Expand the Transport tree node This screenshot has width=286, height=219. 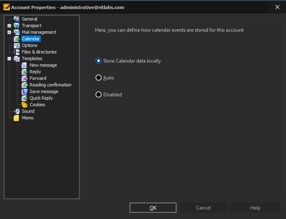pyautogui.click(x=9, y=26)
